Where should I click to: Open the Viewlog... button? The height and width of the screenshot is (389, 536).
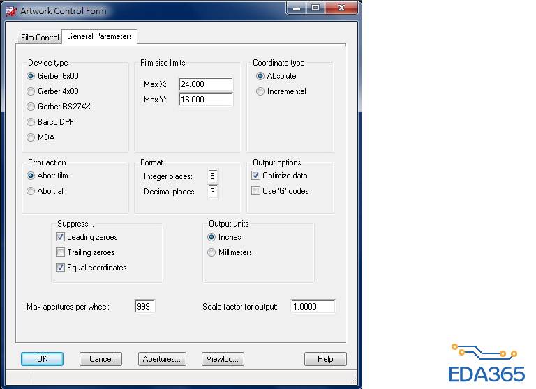(x=223, y=359)
